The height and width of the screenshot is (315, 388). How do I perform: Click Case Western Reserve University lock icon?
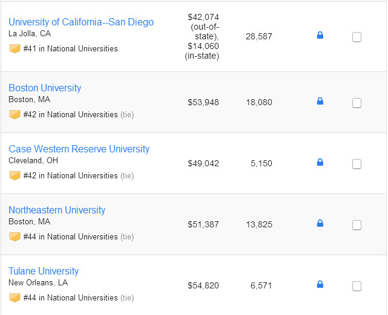[x=320, y=163]
